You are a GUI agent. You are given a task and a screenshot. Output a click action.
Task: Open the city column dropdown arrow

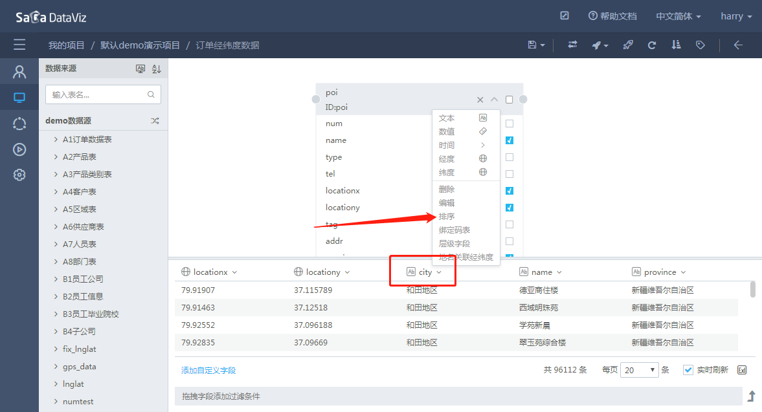[x=439, y=272]
